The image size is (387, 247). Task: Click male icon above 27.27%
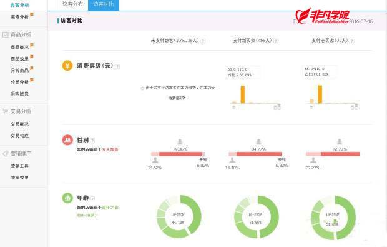(313, 160)
